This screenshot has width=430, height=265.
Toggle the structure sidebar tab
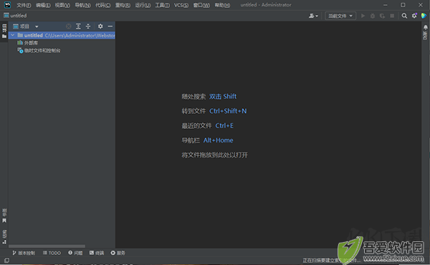coord(4,237)
